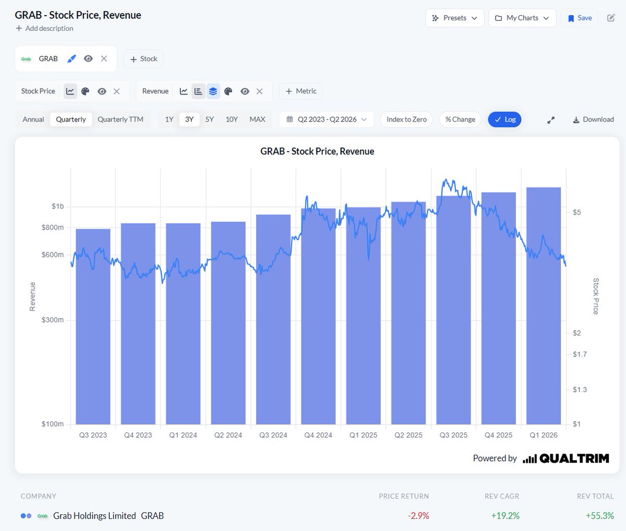Viewport: 626px width, 531px height.
Task: Click the Q1 2026 revenue bar
Action: coord(544,306)
